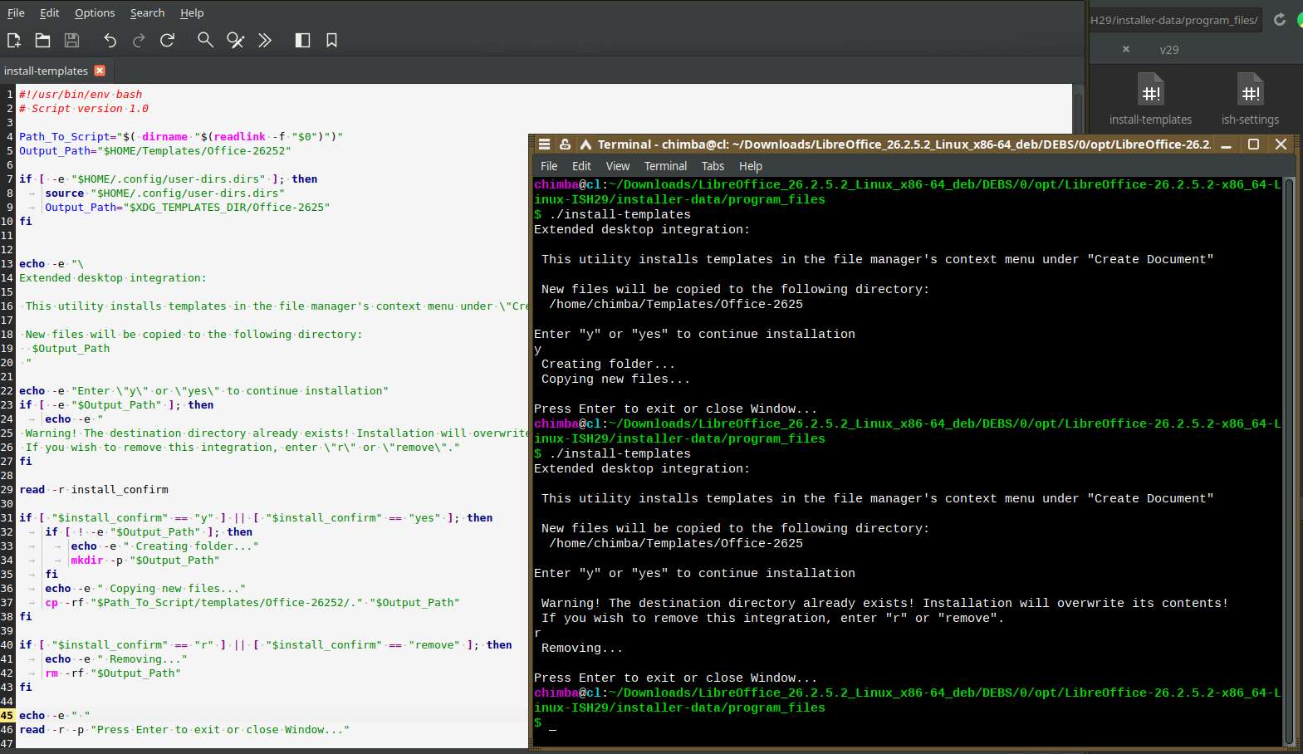Click the double-chevron Go To icon
1303x754 pixels.
coord(265,40)
